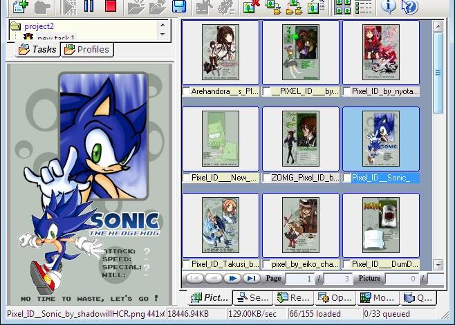Click the project tree's scroll down arrow
The width and height of the screenshot is (455, 325).
(x=162, y=35)
